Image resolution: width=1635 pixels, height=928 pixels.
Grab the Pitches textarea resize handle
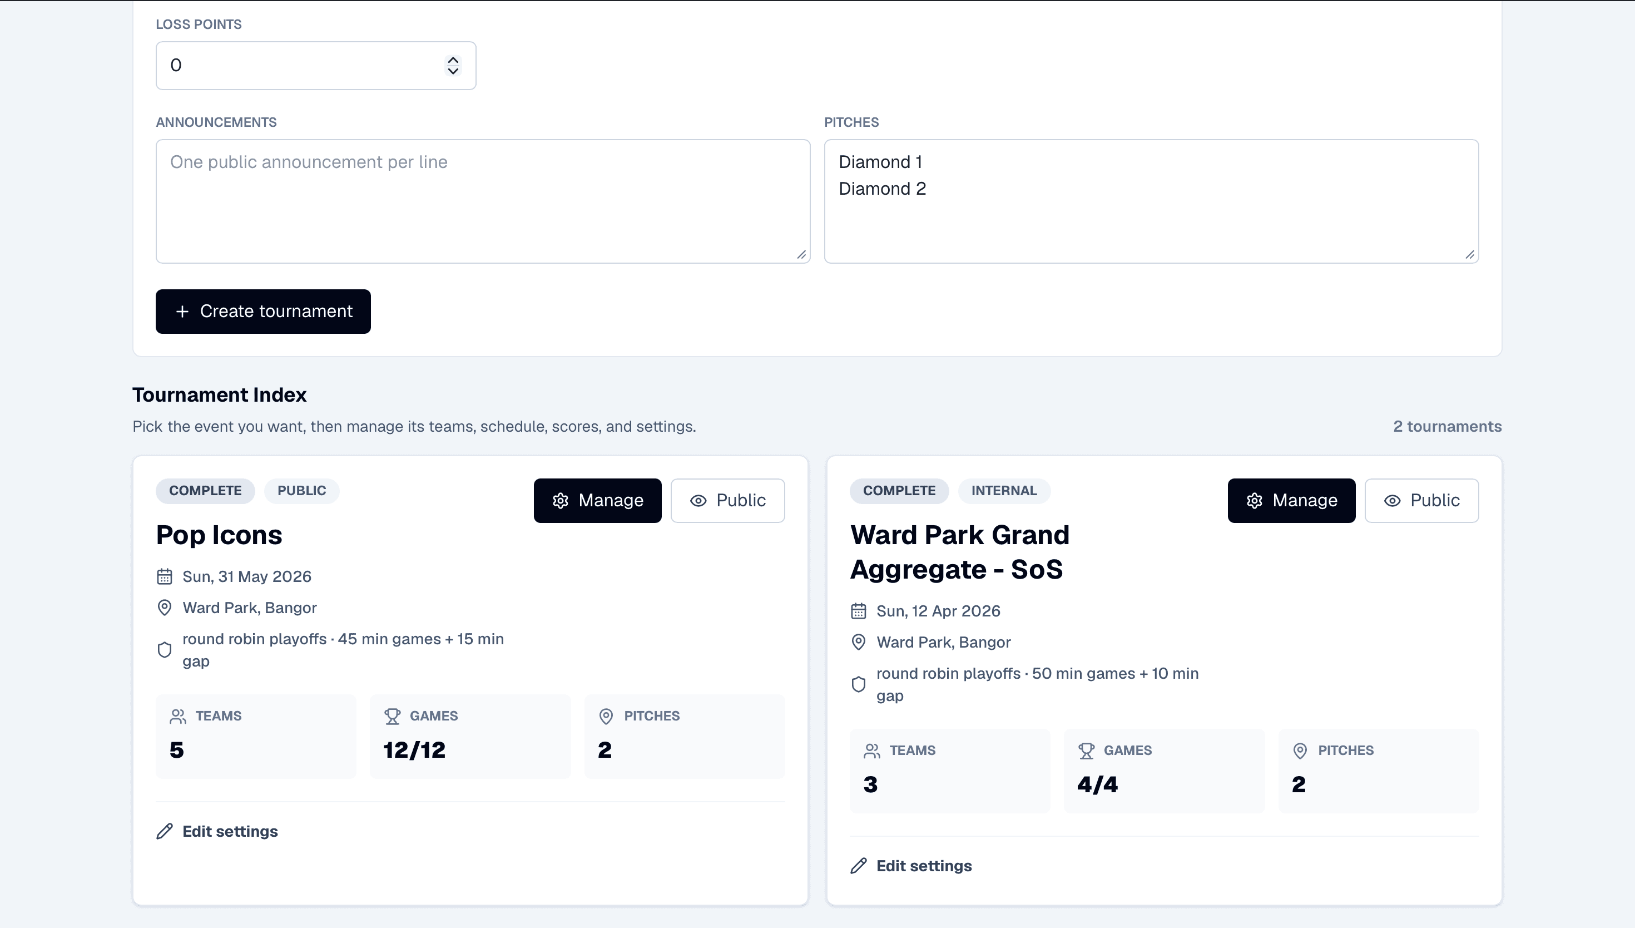point(1469,254)
